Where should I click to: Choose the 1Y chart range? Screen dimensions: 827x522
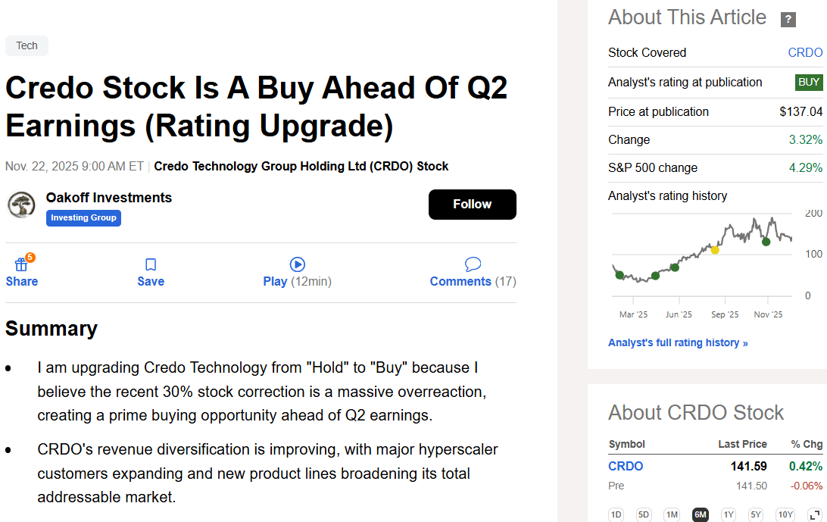coord(728,514)
